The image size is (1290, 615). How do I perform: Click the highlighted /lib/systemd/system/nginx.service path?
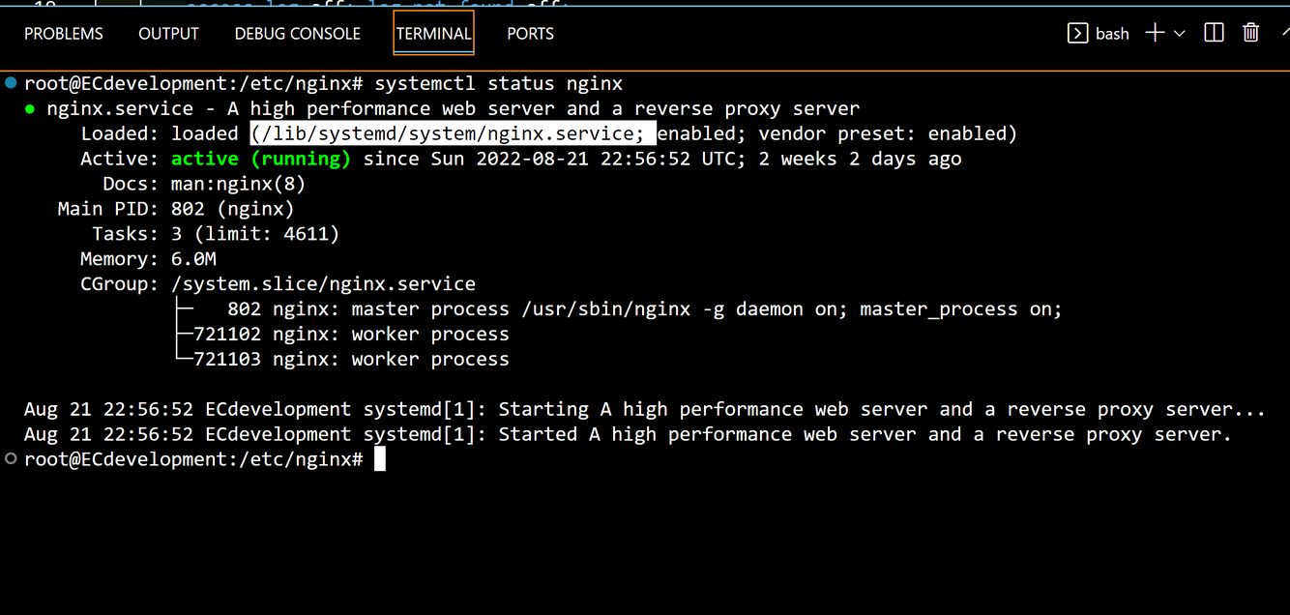[x=454, y=133]
